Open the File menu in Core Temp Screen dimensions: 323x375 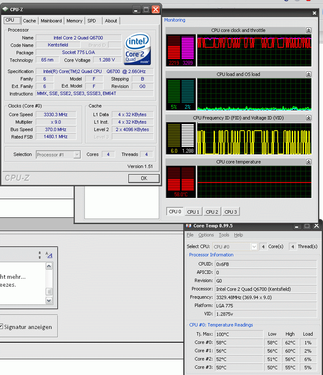coord(190,235)
